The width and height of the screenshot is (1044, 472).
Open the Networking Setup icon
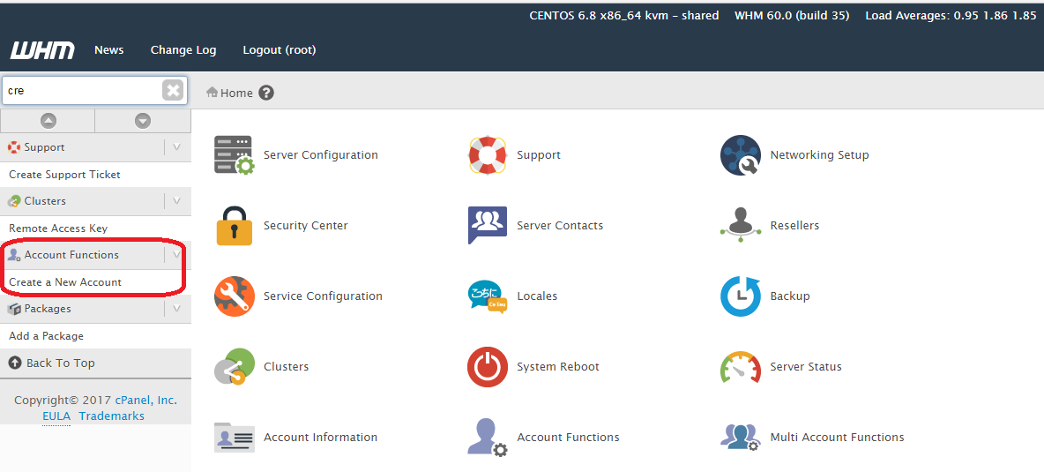click(741, 155)
